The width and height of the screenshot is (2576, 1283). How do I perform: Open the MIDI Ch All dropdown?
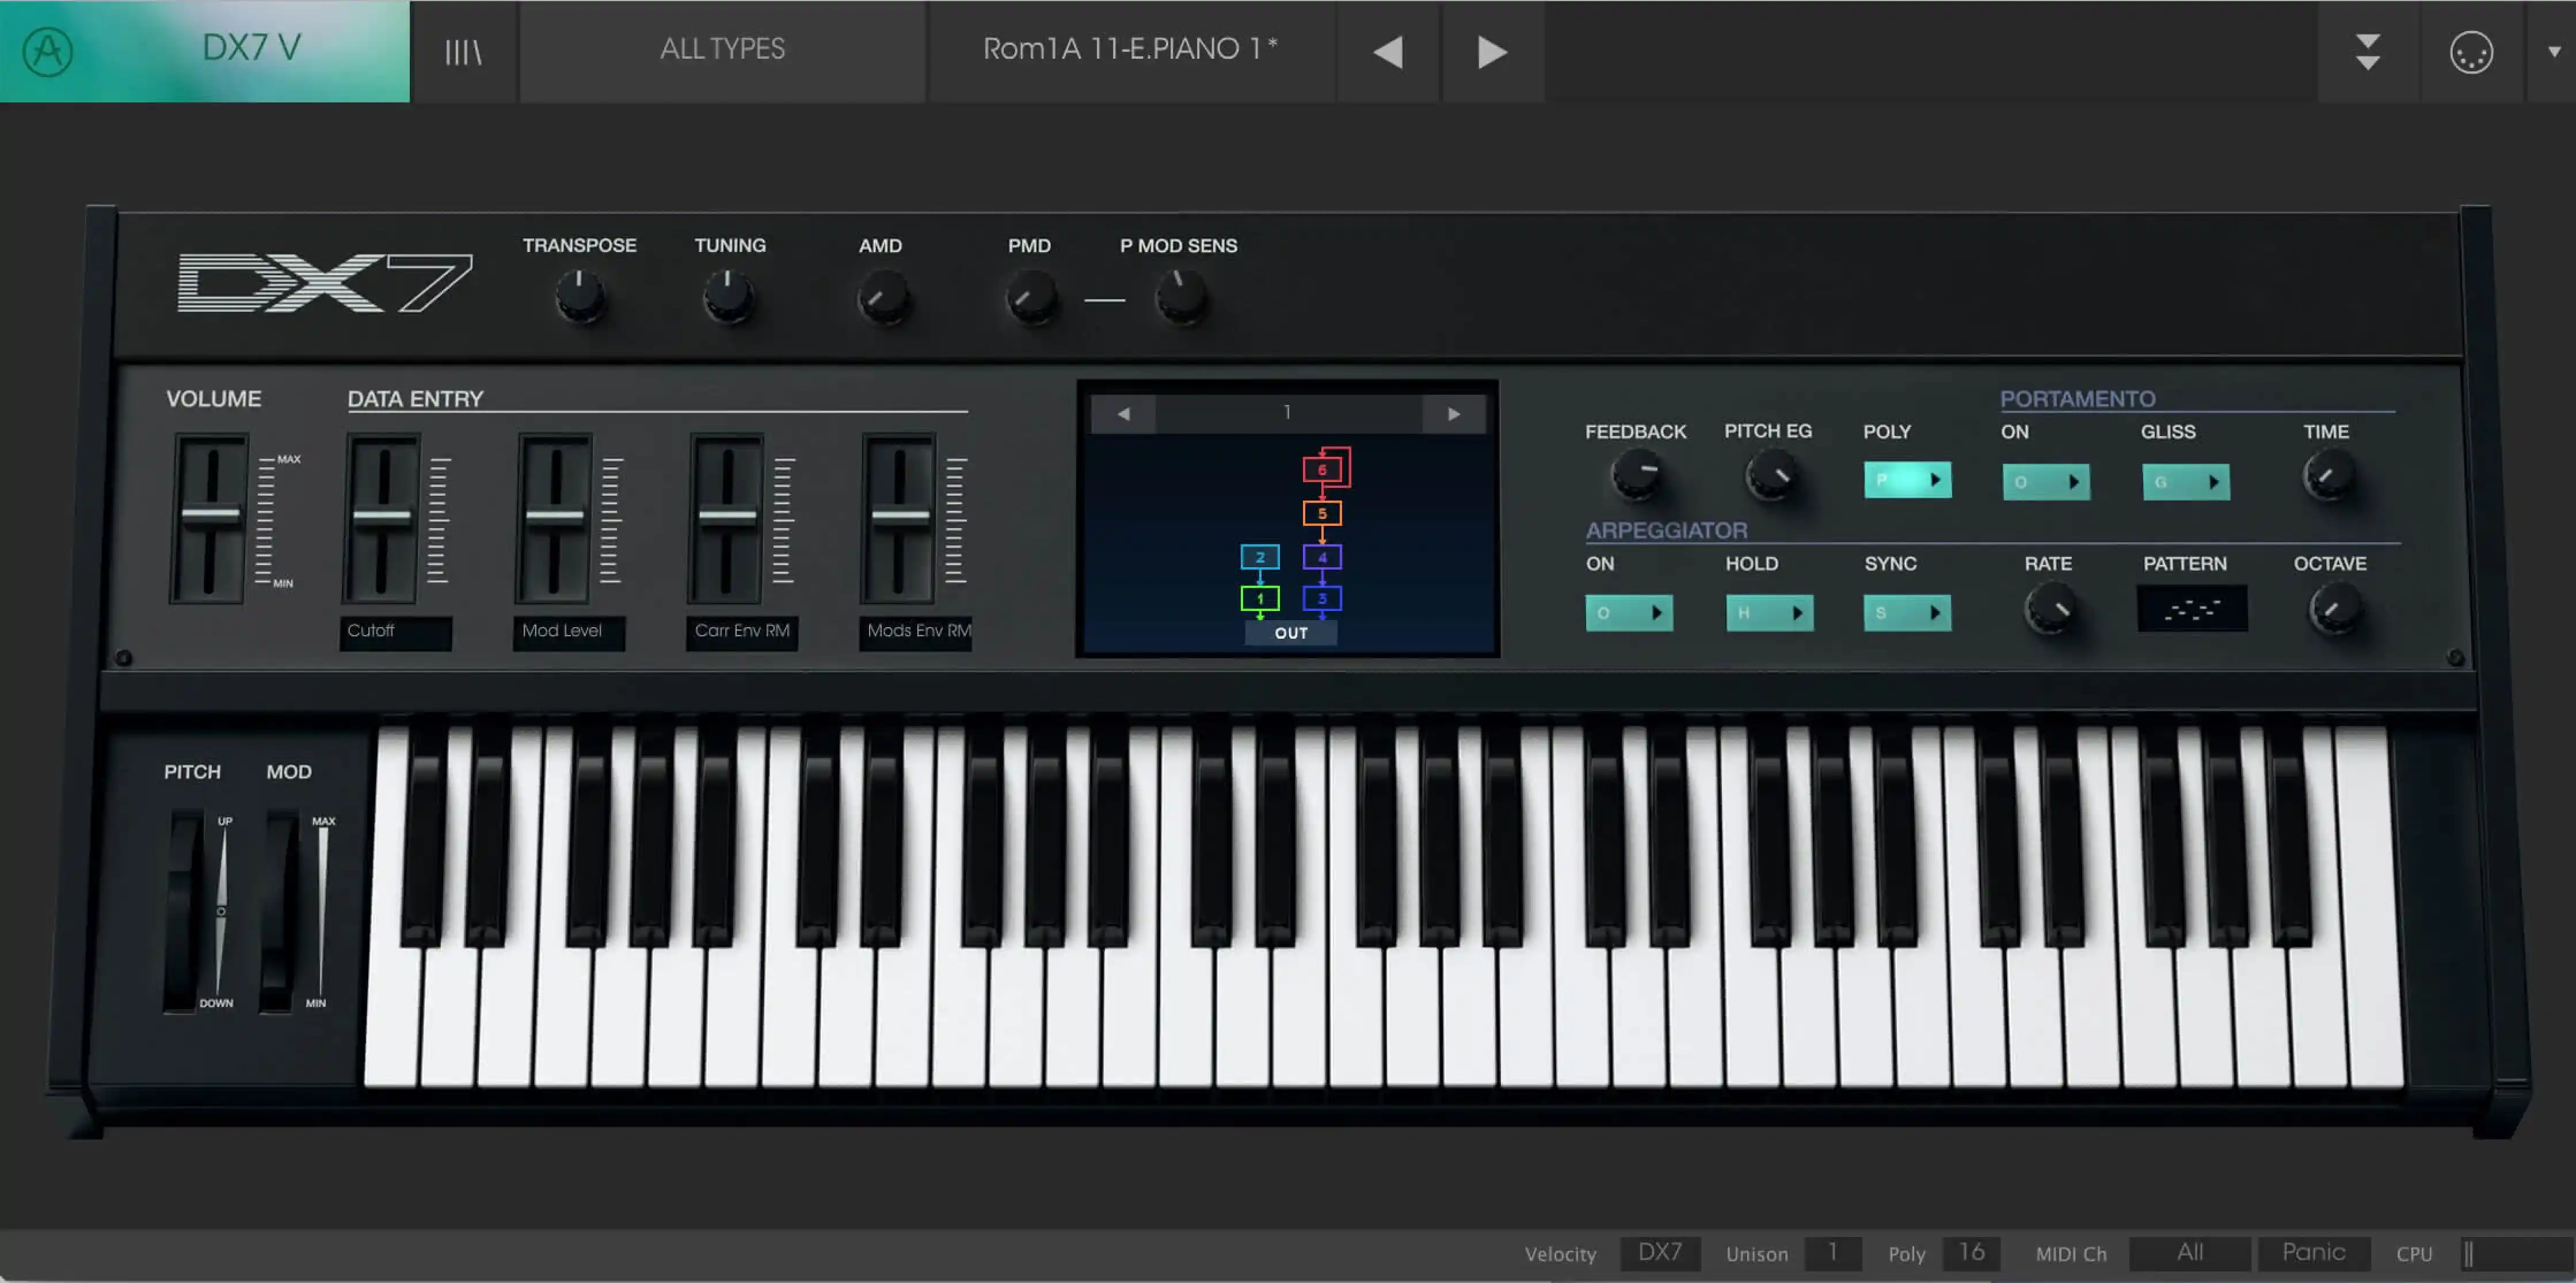[x=2189, y=1252]
